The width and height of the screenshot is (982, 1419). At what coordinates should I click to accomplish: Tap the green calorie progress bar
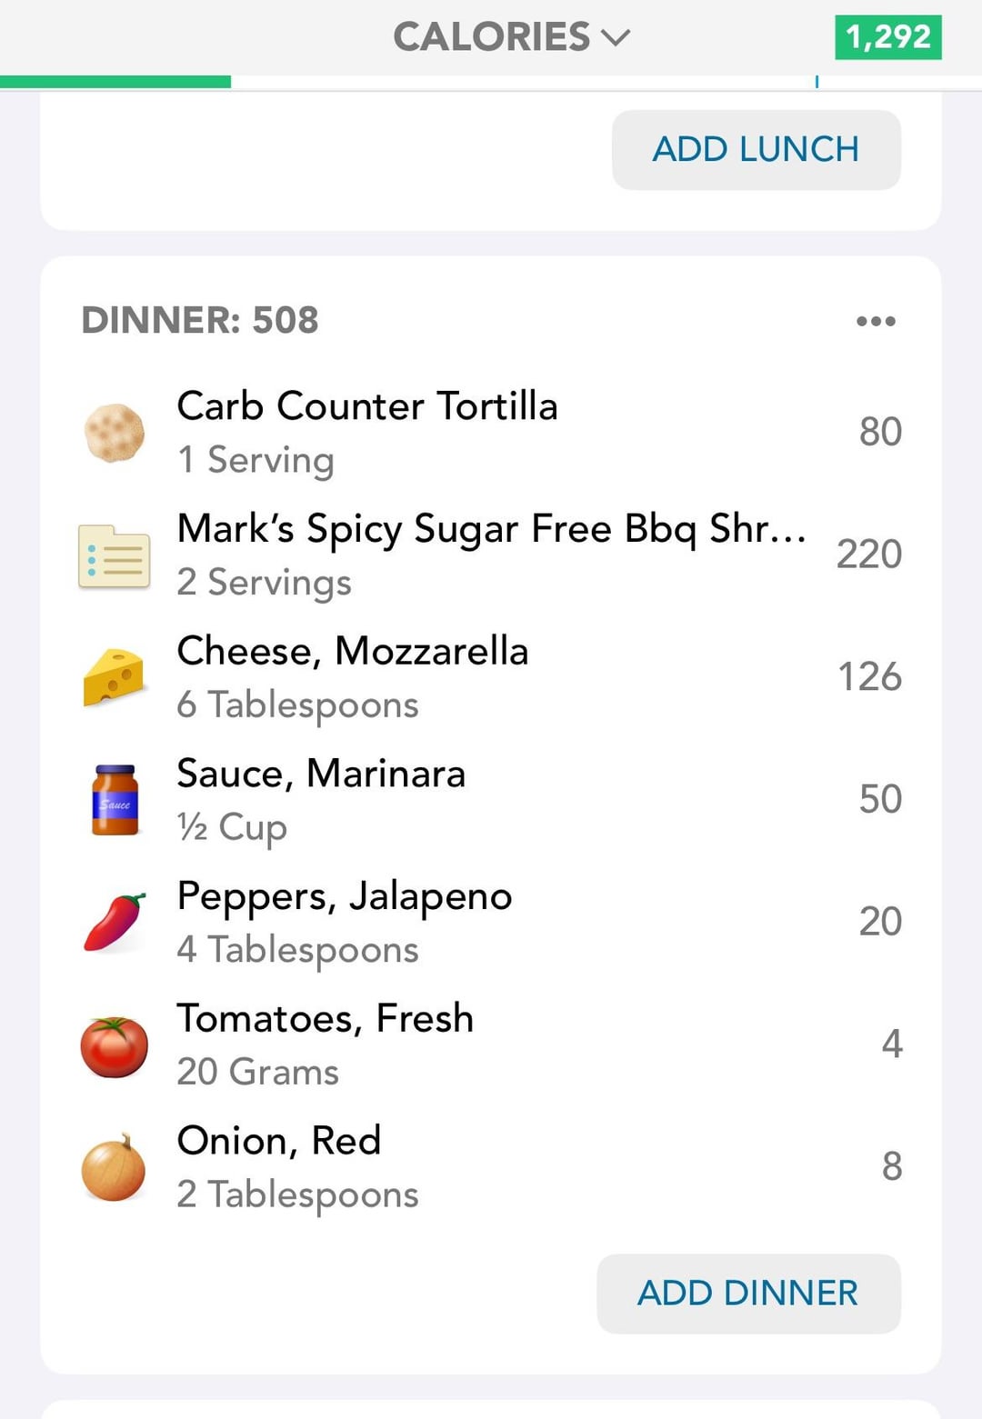point(115,82)
